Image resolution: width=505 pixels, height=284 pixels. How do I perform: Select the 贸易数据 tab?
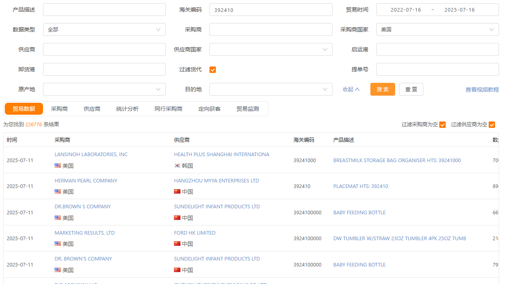click(24, 109)
